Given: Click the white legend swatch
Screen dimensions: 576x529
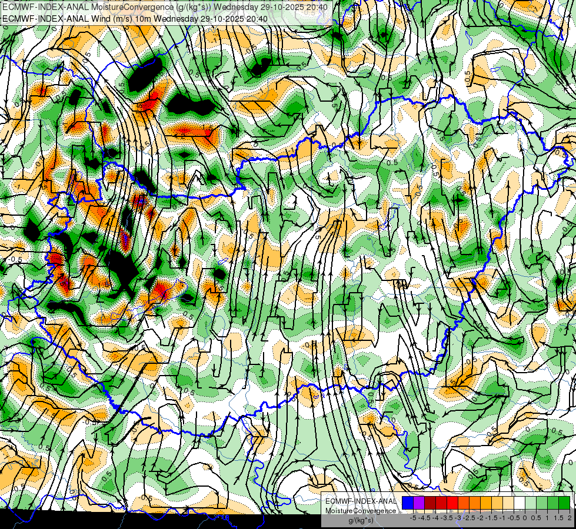Looking at the screenshot, I should (520, 503).
